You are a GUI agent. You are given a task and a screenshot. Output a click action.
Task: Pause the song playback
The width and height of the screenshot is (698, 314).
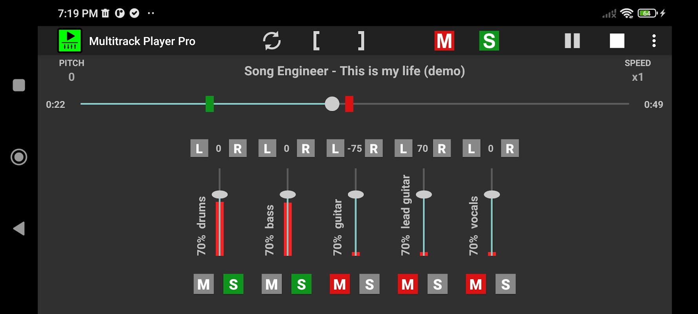tap(572, 41)
